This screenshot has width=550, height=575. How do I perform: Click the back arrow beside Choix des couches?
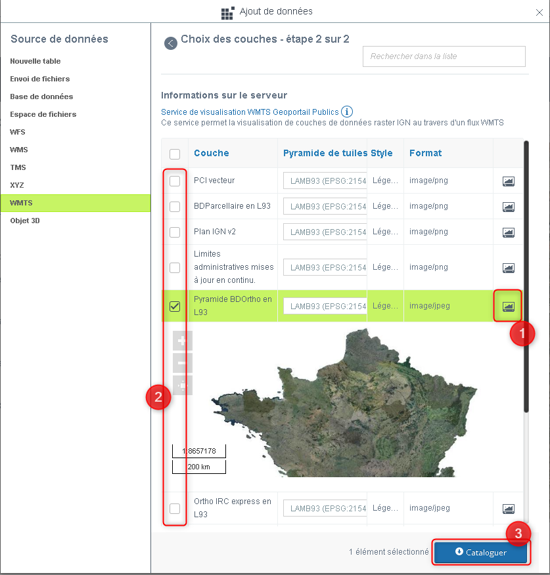171,43
